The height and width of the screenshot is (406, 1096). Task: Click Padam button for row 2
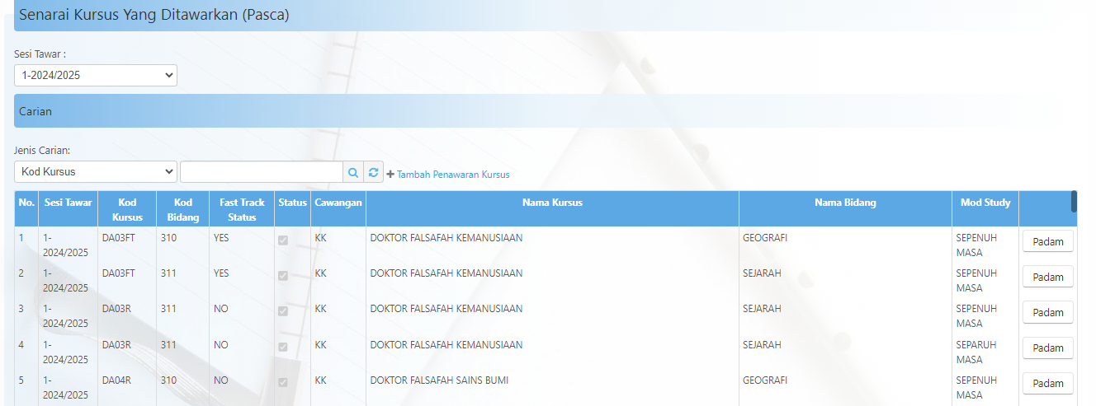point(1047,277)
